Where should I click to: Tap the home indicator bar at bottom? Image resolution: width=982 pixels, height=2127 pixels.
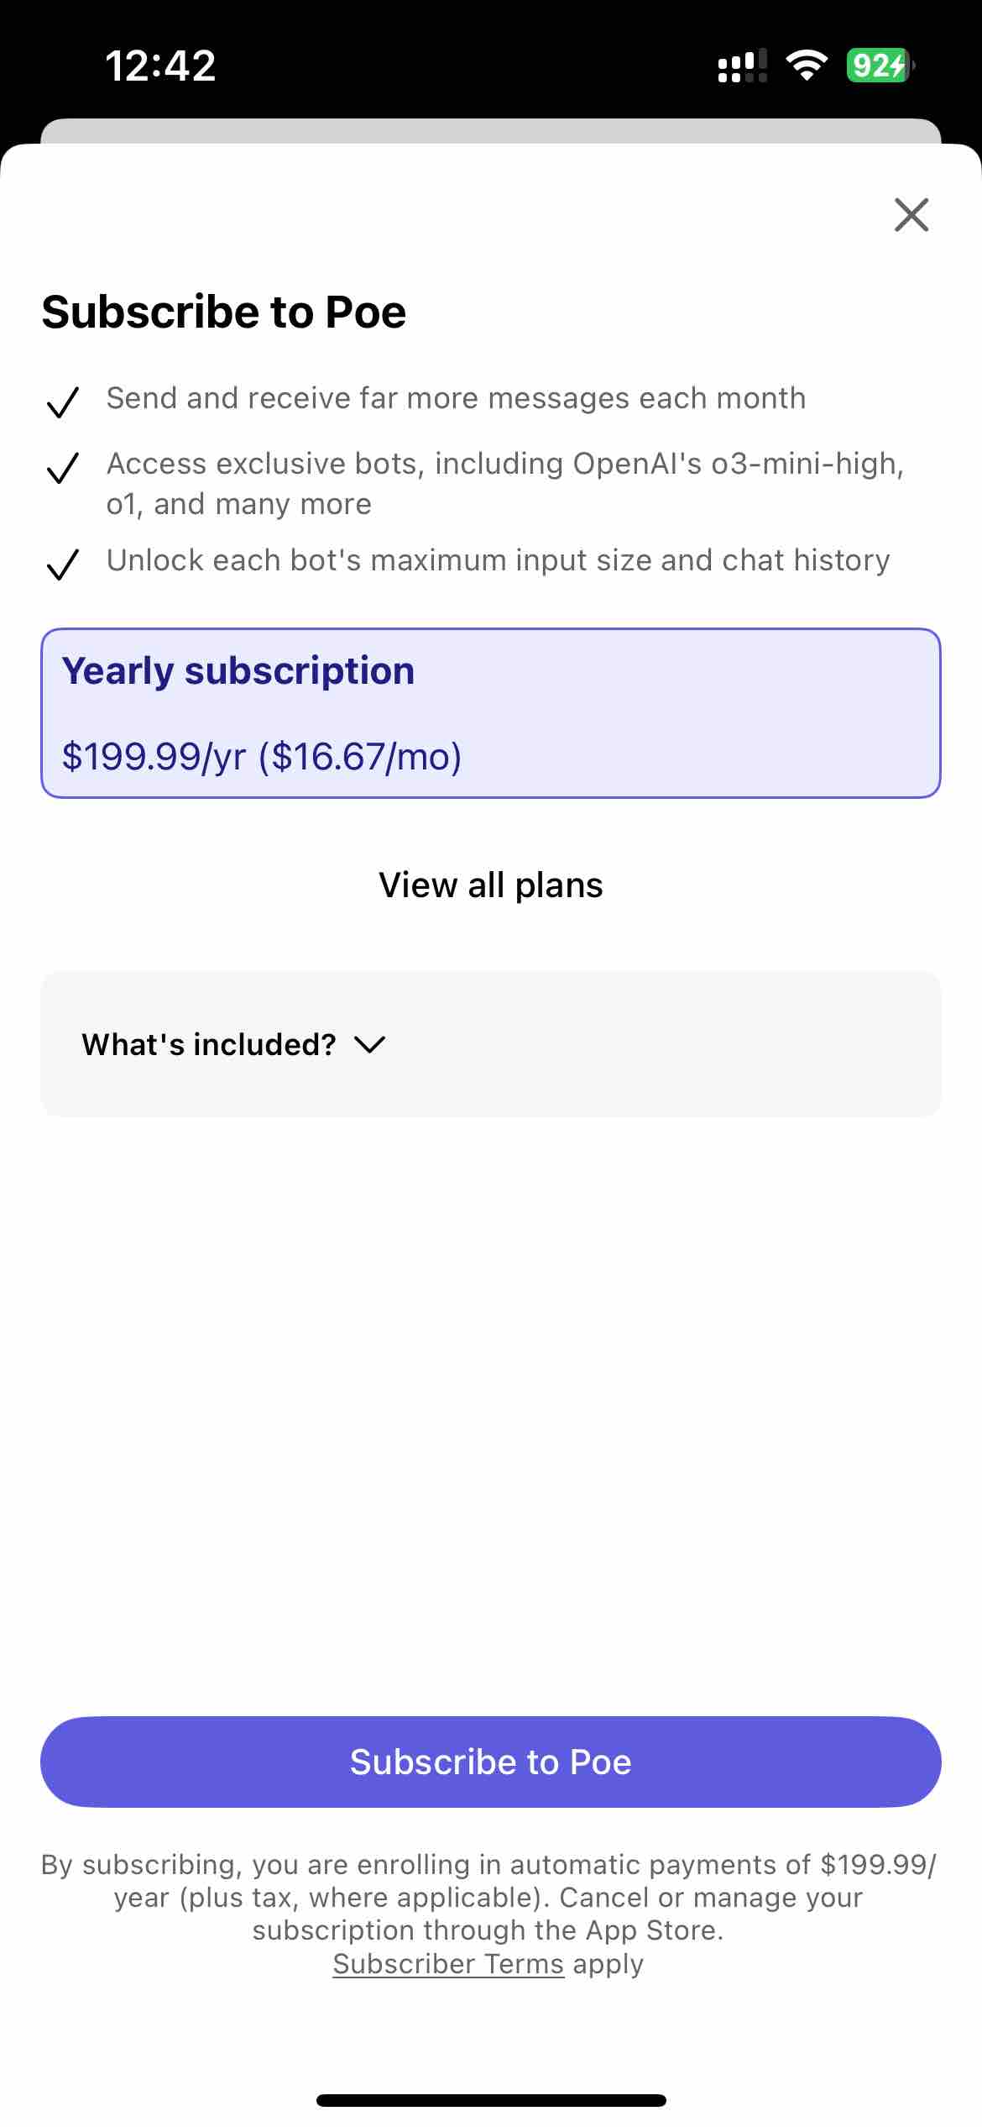coord(491,2100)
